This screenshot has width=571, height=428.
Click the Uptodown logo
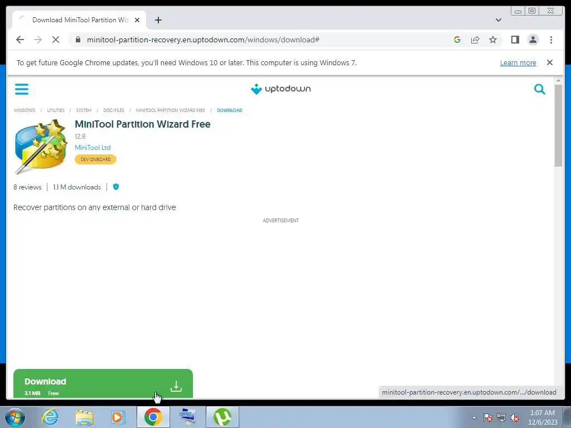click(281, 89)
